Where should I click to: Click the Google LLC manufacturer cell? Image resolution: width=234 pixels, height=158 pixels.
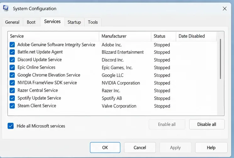pos(112,75)
